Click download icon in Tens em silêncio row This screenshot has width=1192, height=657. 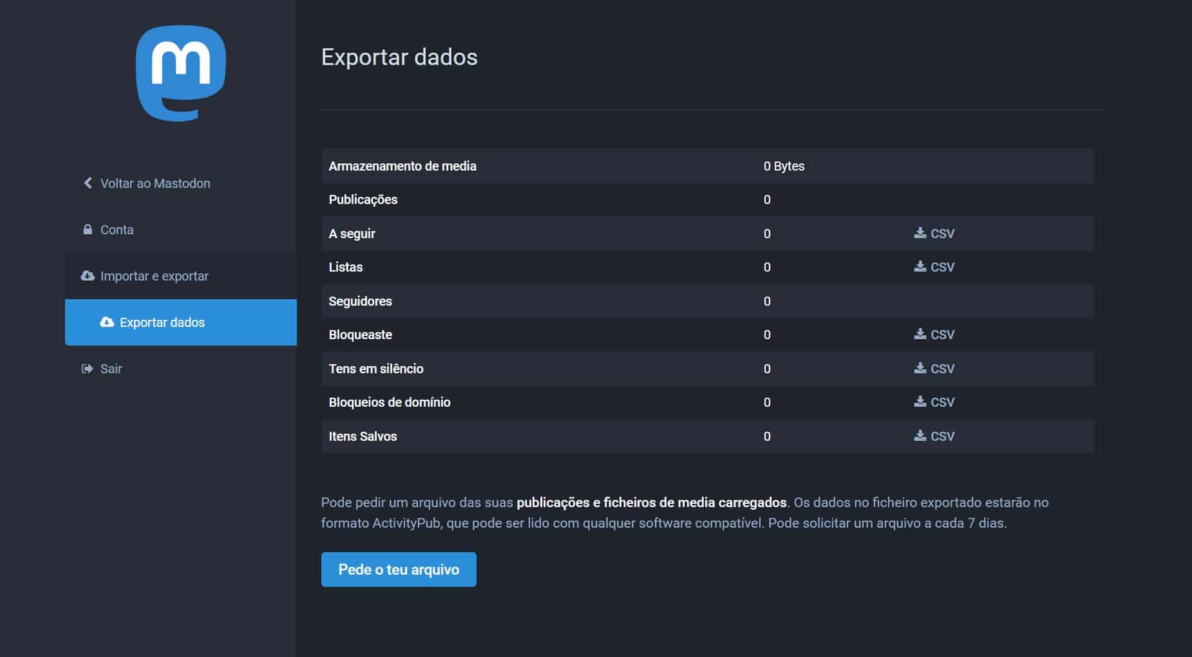pos(920,368)
